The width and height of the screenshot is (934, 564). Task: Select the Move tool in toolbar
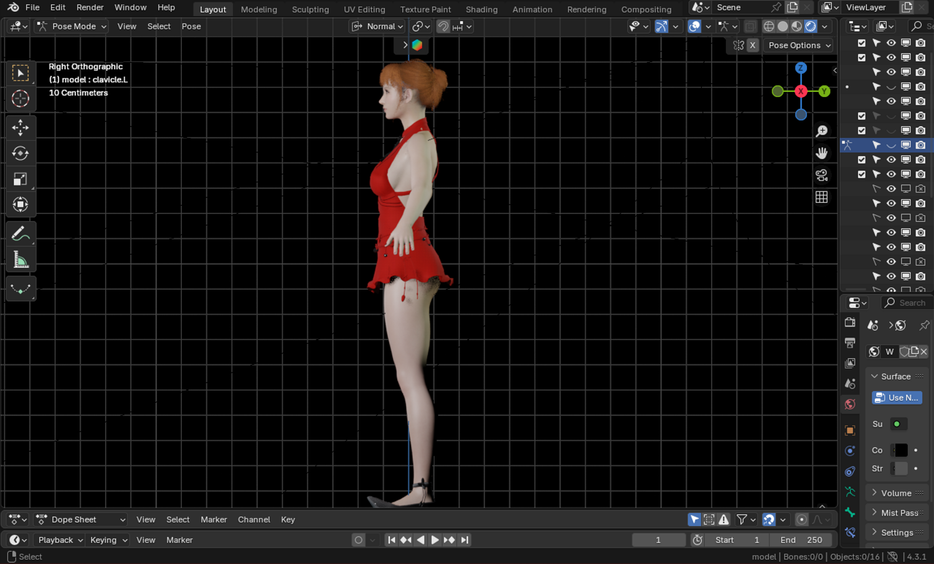20,127
